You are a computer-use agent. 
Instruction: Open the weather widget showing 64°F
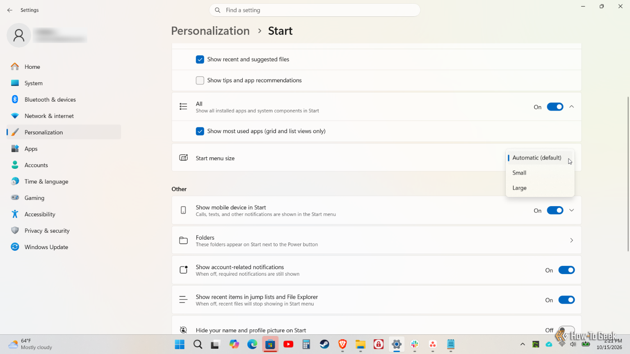pyautogui.click(x=30, y=344)
